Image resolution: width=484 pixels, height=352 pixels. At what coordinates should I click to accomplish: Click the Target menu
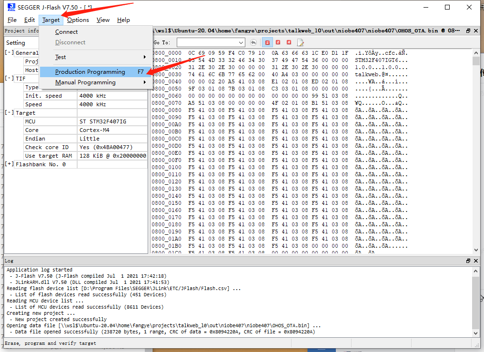(x=51, y=20)
